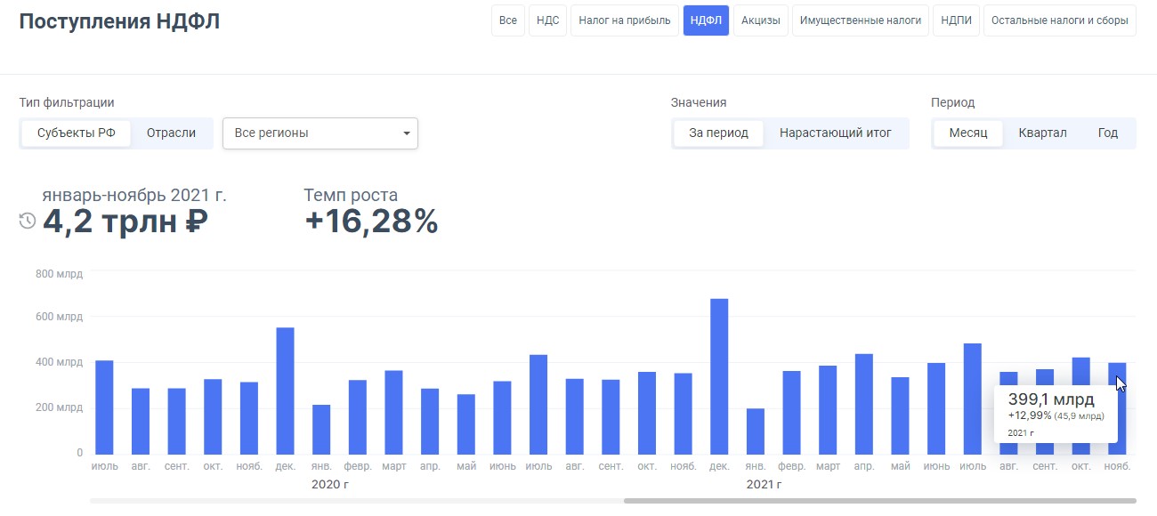
Task: Select the Субъекты РФ filter type
Action: 77,133
